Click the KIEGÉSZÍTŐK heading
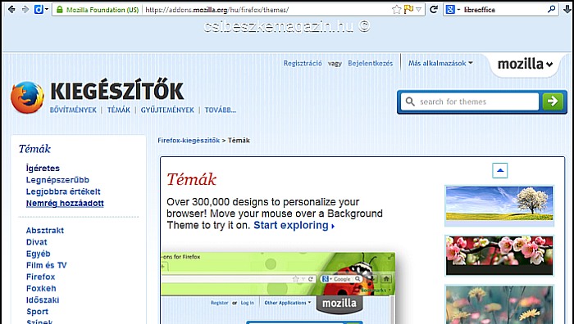The height and width of the screenshot is (324, 574). click(x=116, y=91)
